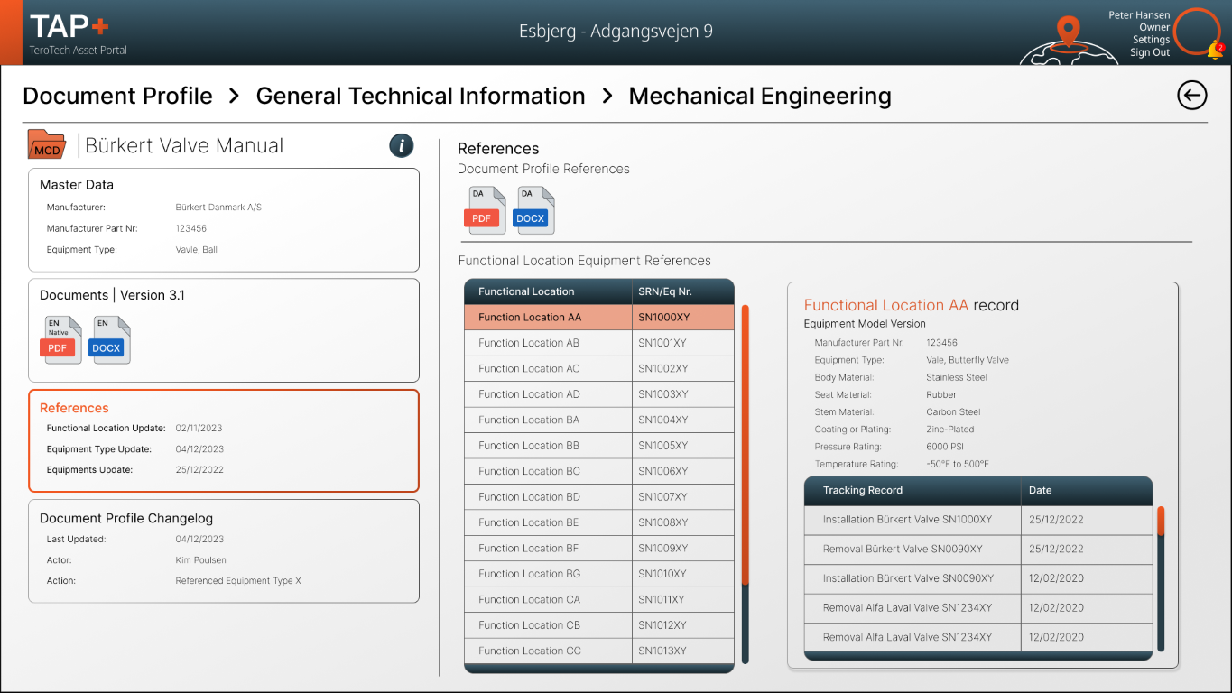This screenshot has height=693, width=1232.
Task: Click the Esbjerg - Adgangsvejen 9 title
Action: click(616, 32)
